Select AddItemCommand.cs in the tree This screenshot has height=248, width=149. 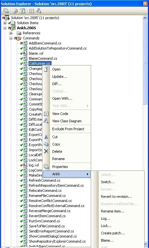pyautogui.click(x=45, y=43)
